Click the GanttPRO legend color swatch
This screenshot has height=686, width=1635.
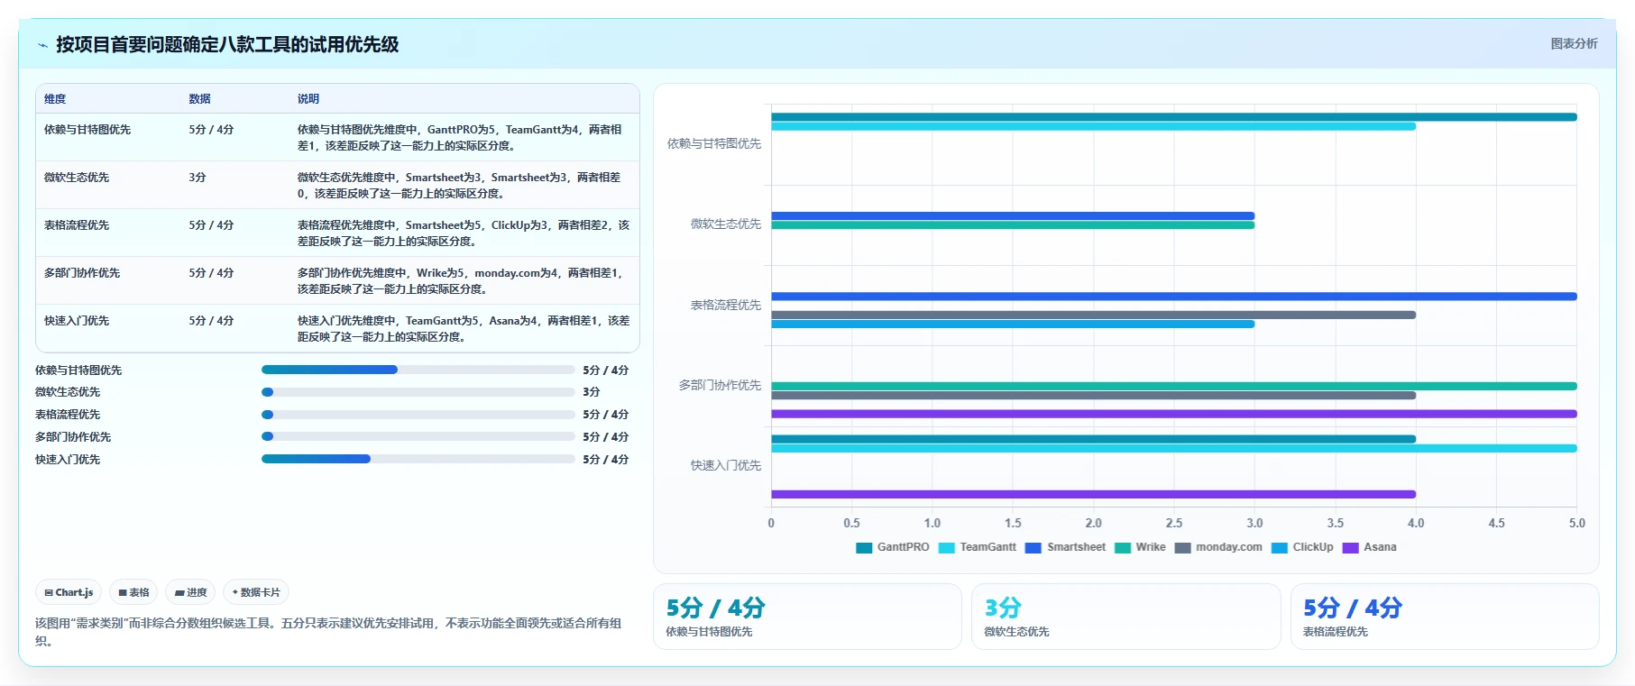point(864,547)
